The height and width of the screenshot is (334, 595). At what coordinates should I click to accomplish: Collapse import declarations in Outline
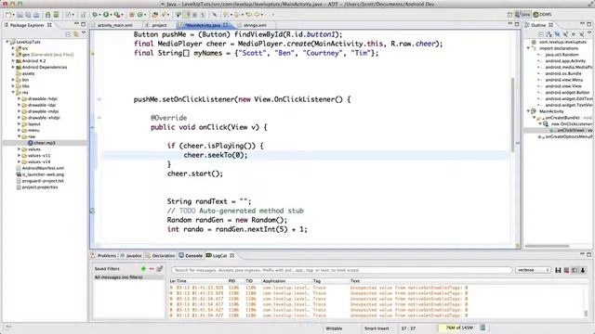click(528, 48)
